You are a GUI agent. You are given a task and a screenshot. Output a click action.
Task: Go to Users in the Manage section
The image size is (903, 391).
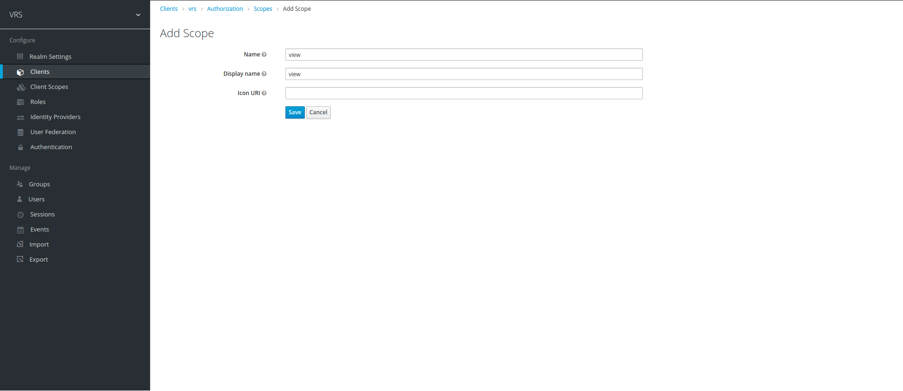pos(36,199)
